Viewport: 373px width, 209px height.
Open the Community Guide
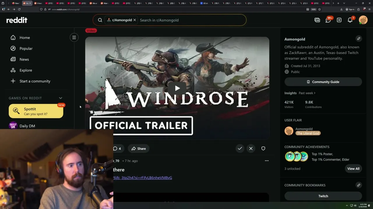323,82
